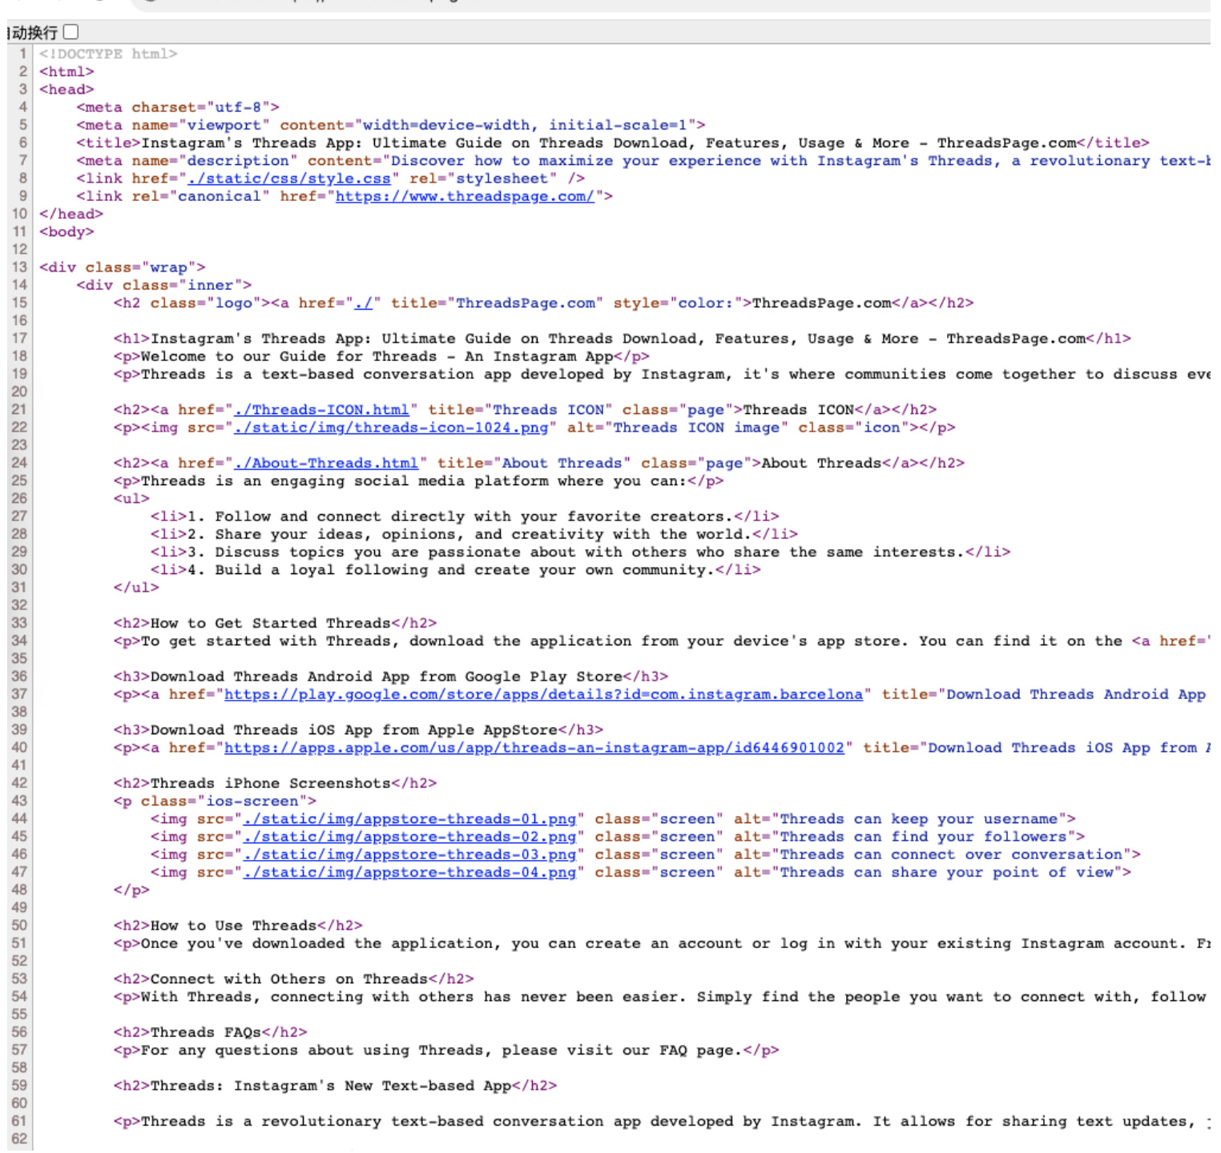The height and width of the screenshot is (1153, 1221).
Task: Open the ./About-Threads.html link
Action: pos(326,464)
